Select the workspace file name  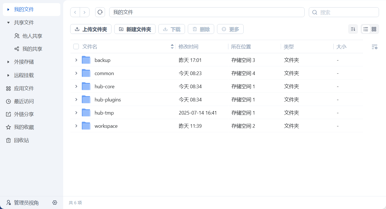coord(106,126)
